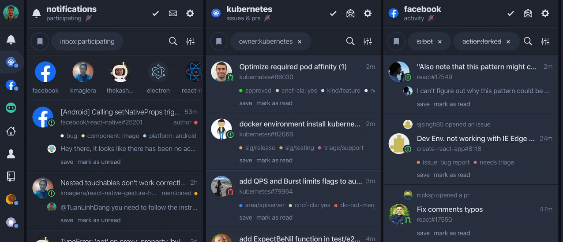Screen dimensions: 563x242
Task: Go to the home icon in sidebar
Action: tap(11, 131)
